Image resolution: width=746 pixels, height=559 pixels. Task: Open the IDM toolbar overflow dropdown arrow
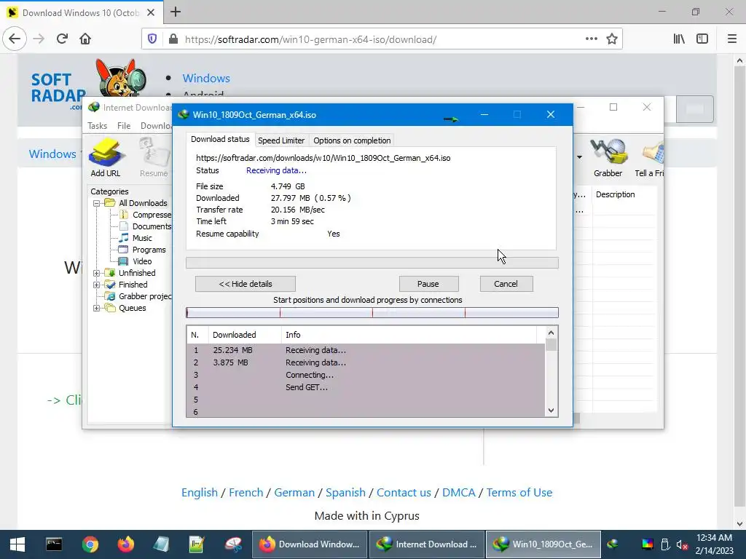[x=579, y=157]
